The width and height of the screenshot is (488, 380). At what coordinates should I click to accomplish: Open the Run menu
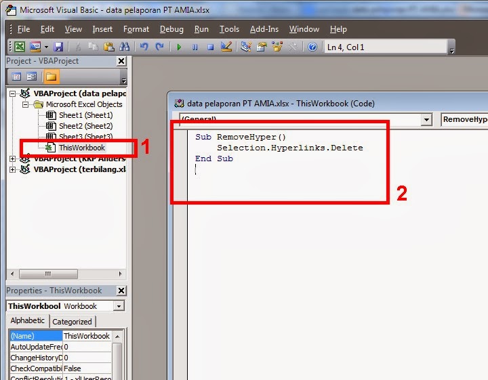pyautogui.click(x=201, y=29)
